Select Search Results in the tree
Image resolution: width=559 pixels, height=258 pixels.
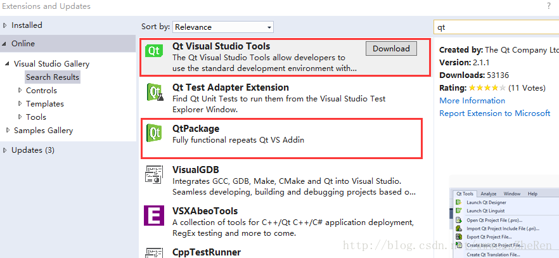[x=53, y=77]
